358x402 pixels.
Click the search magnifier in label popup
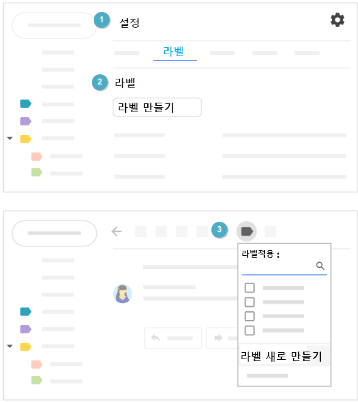(320, 266)
